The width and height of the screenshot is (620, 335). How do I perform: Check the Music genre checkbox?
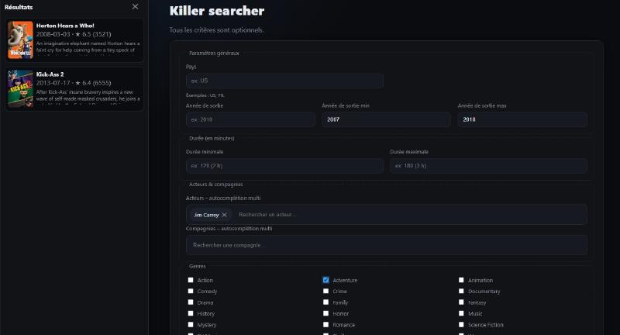click(x=461, y=313)
